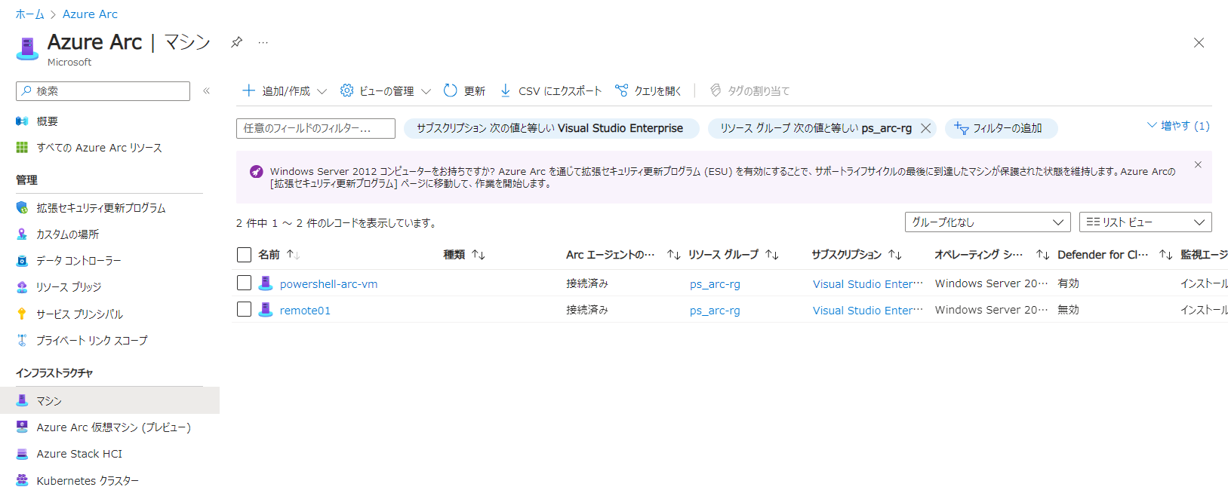
Task: Export the list with CSV にエクスポート
Action: (x=550, y=91)
